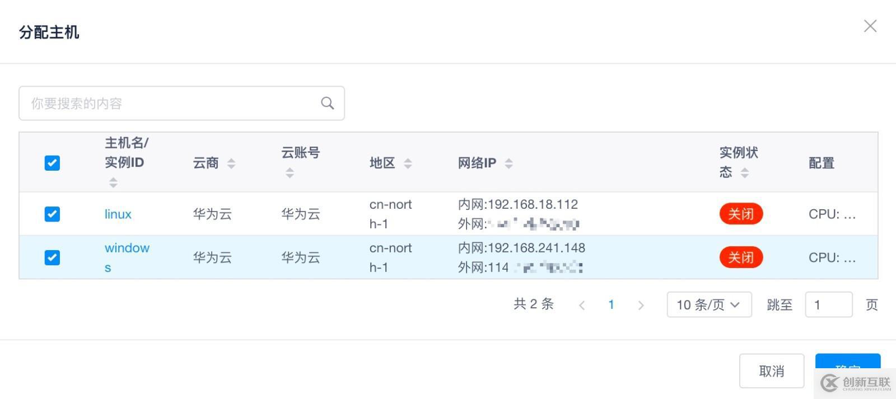Uncheck the linux host row
896x399 pixels.
point(52,214)
